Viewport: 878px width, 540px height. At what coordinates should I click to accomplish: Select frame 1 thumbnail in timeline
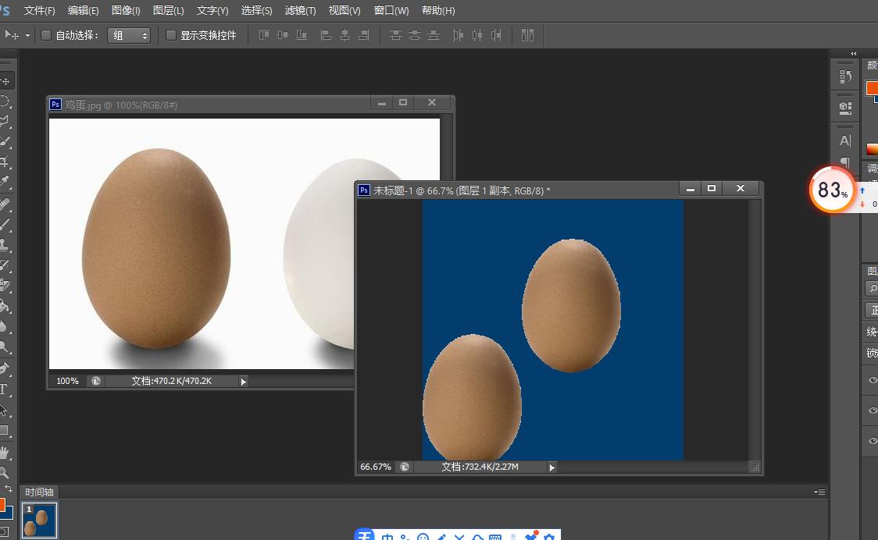[x=40, y=520]
